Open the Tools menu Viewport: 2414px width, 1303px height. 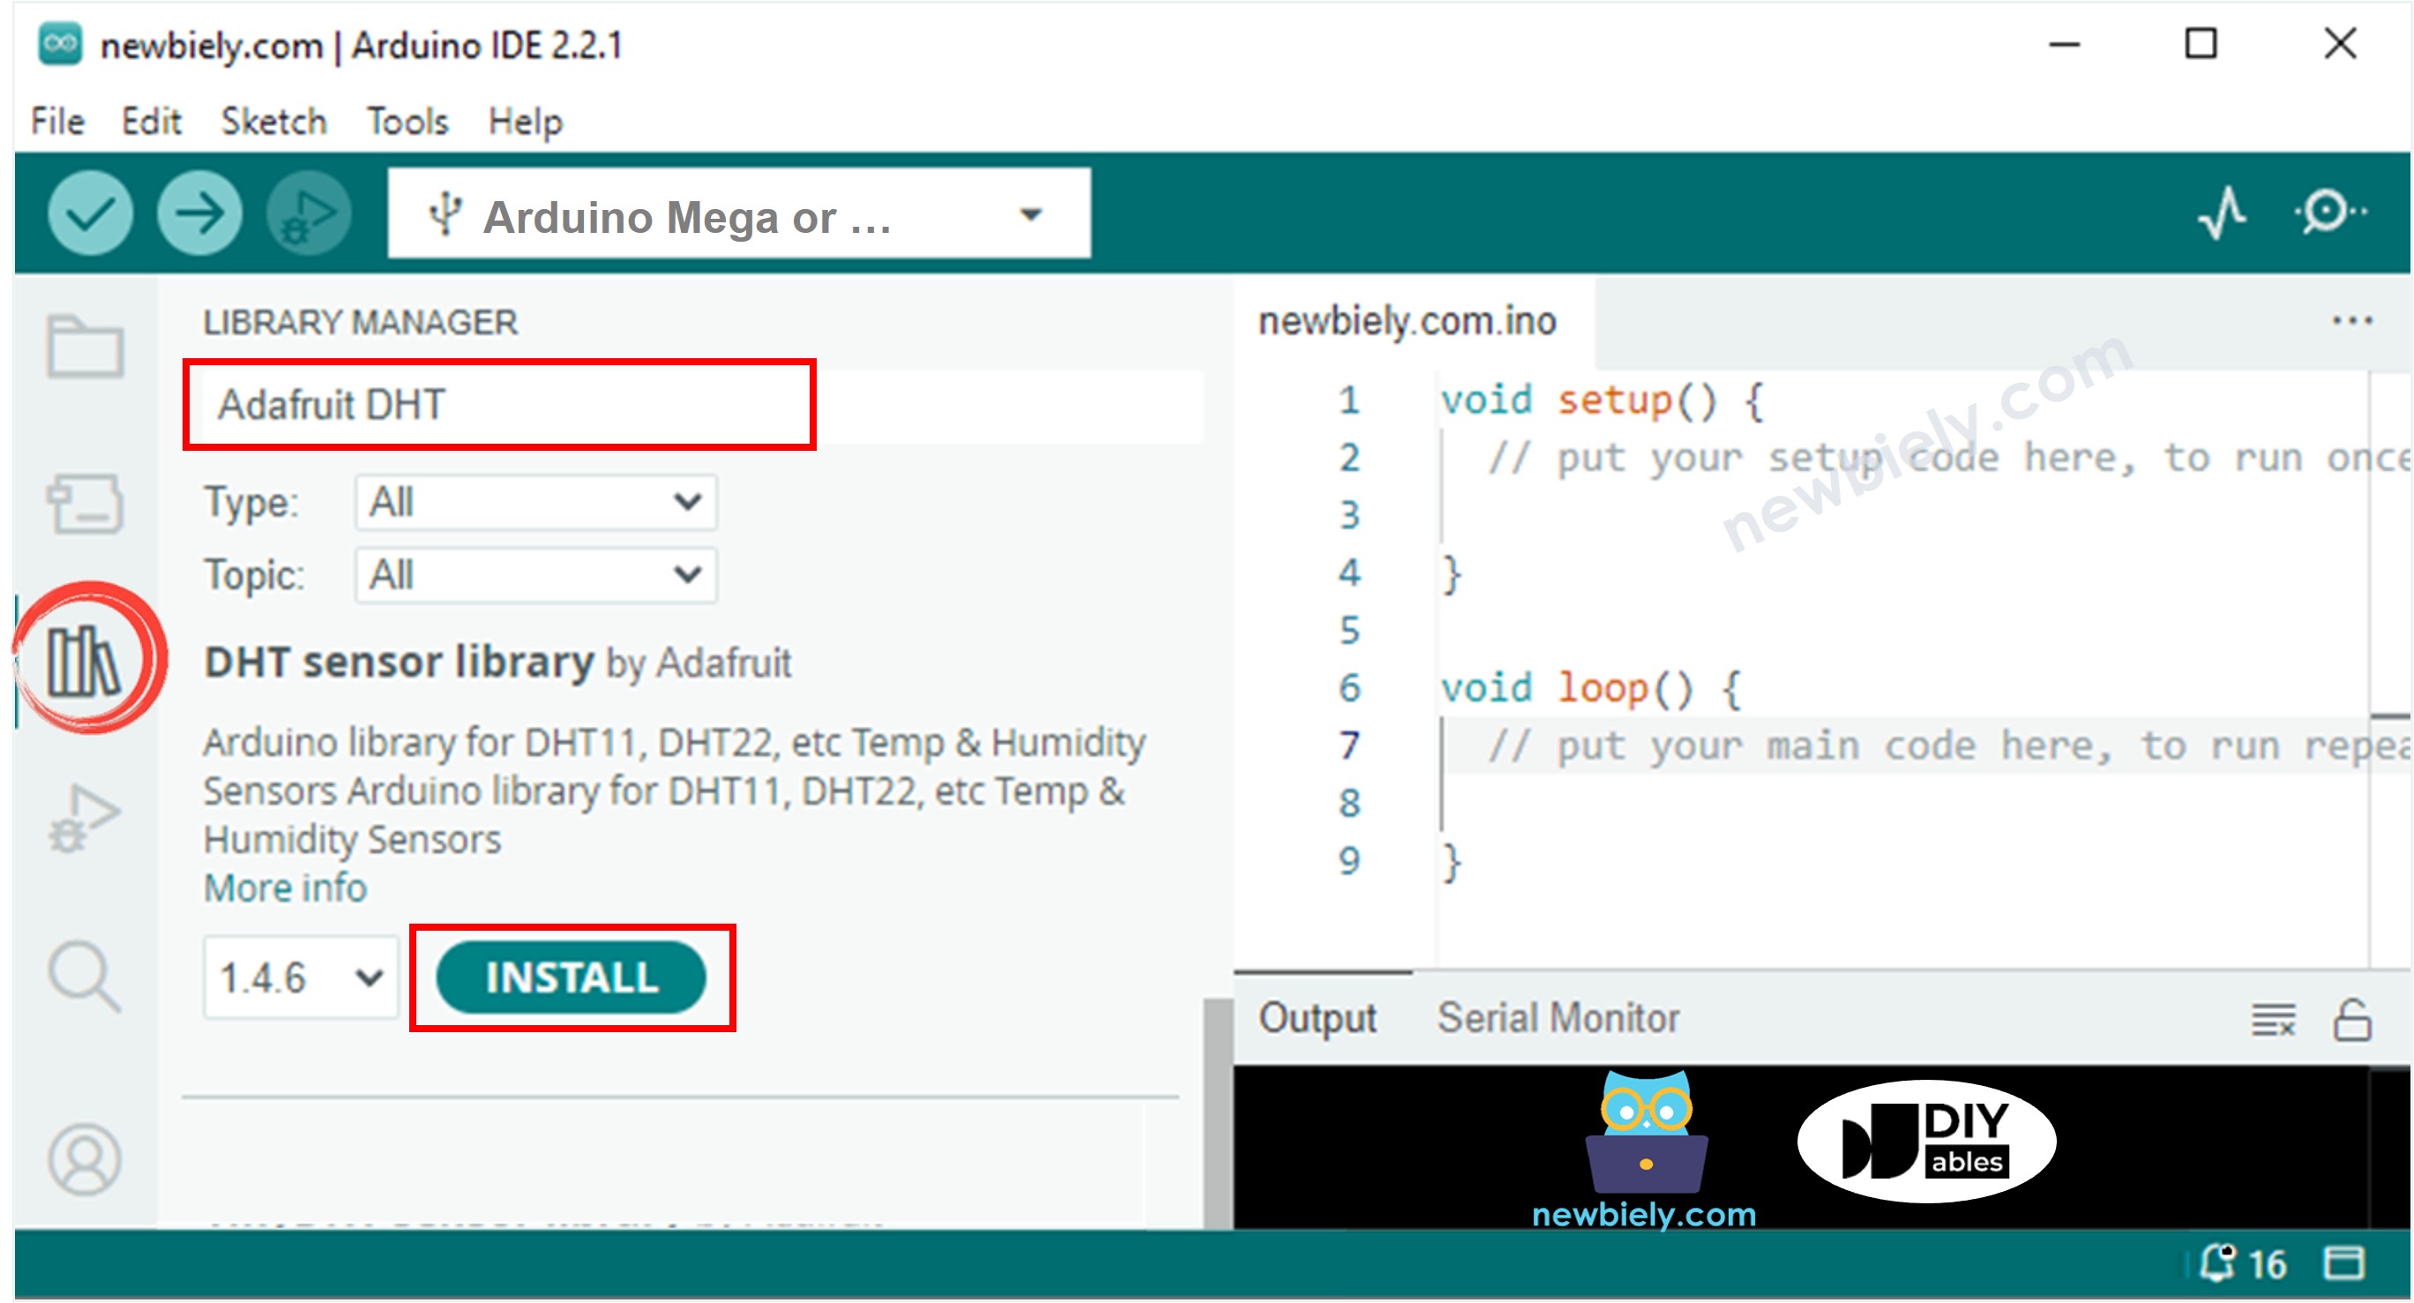pyautogui.click(x=407, y=120)
